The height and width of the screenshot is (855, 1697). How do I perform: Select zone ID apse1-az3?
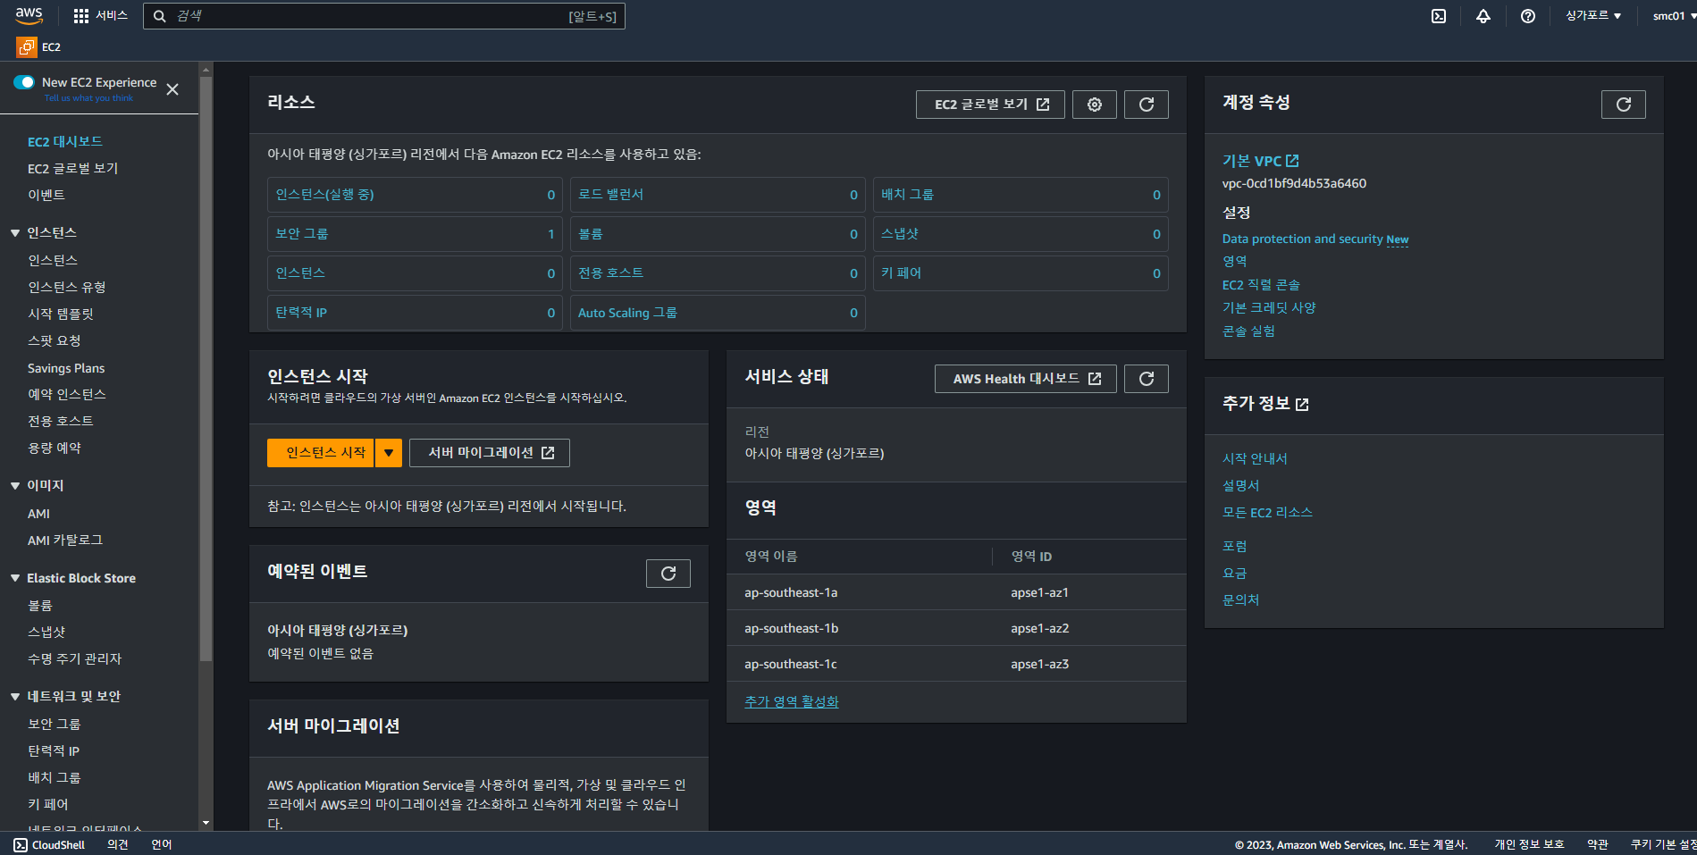pyautogui.click(x=1039, y=664)
